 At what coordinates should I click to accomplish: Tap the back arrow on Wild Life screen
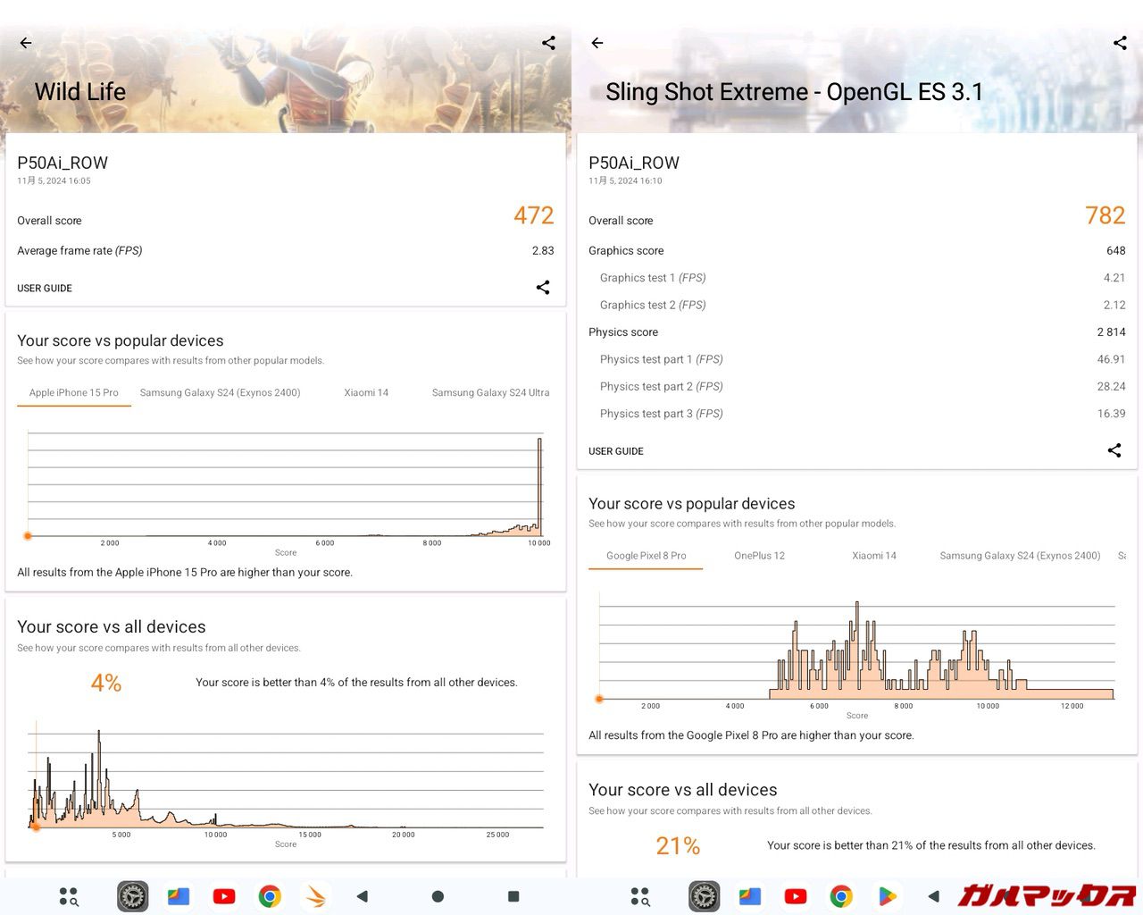(x=26, y=43)
